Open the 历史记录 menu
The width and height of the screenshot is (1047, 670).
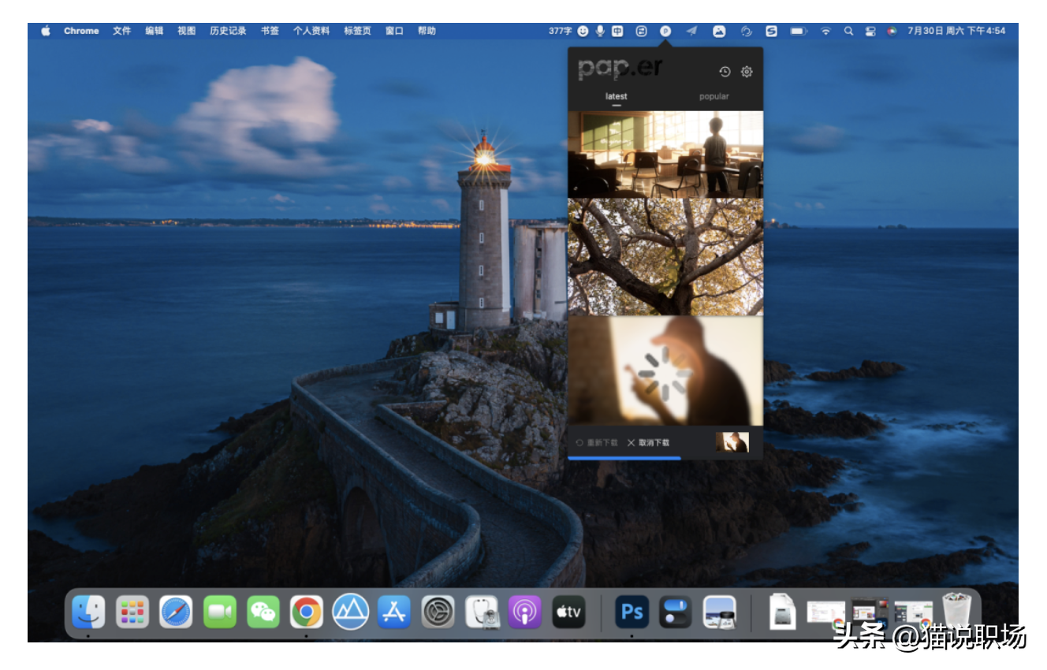pos(228,31)
